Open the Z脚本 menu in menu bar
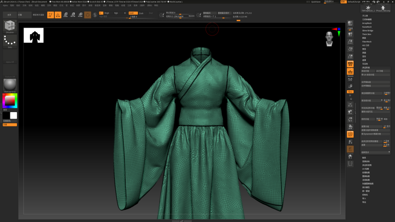Image resolution: width=395 pixels, height=222 pixels. pos(149,5)
